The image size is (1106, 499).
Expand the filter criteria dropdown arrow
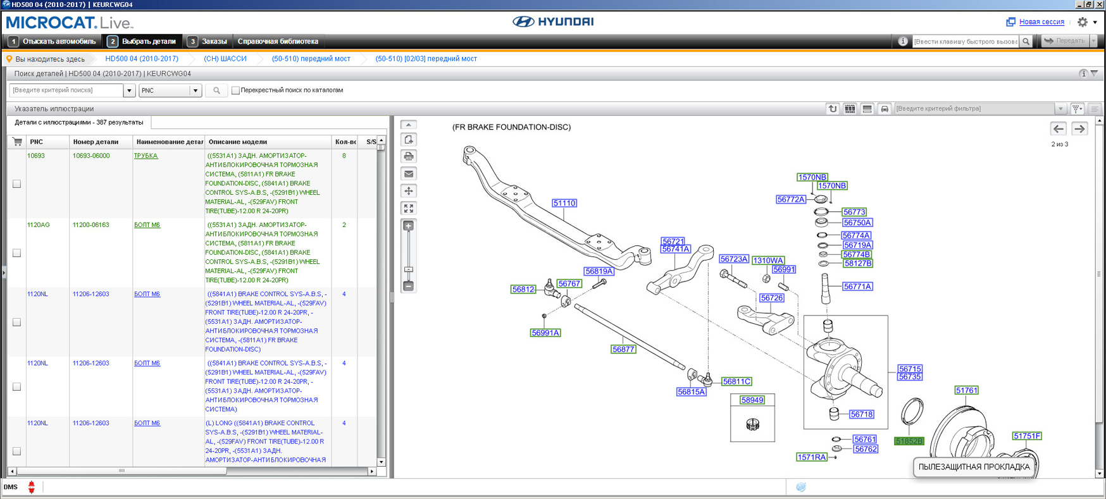[x=1060, y=109]
